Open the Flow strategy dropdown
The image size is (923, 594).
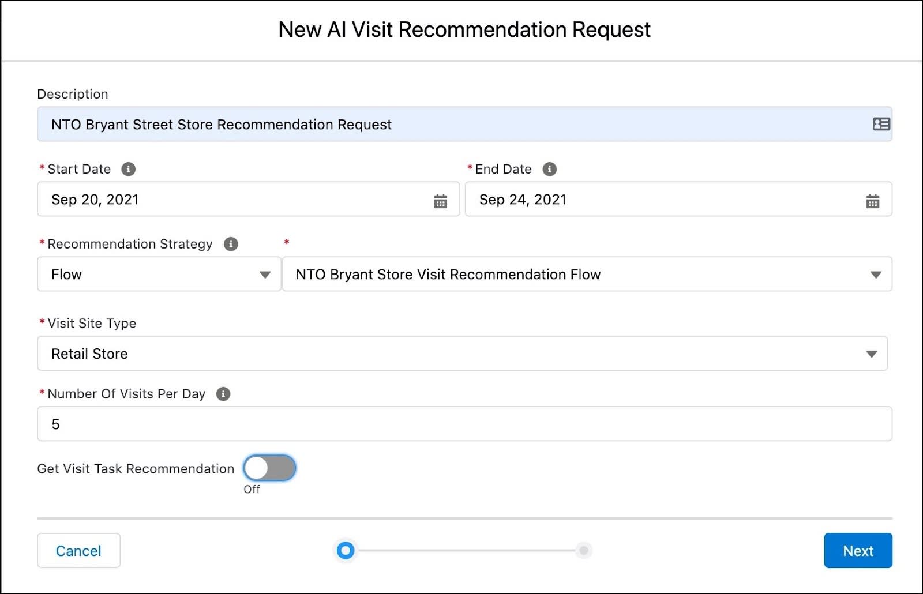coord(159,274)
